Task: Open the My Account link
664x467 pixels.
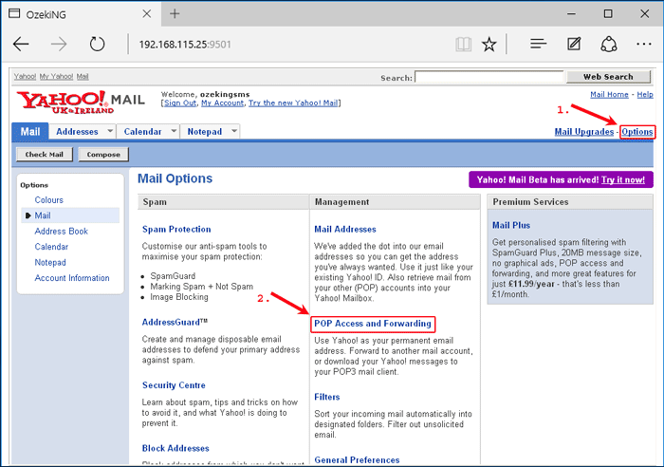Action: click(x=222, y=103)
